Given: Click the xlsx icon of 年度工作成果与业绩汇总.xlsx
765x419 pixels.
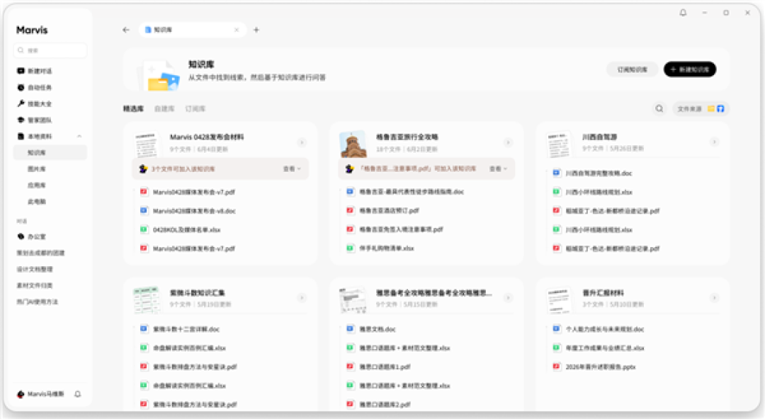Looking at the screenshot, I should coord(556,348).
